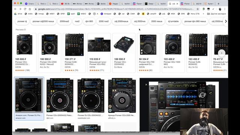This screenshot has width=240, height=135.
Task: Open the 110 839 ₽ Pioneer XDJ-RX2 listing
Action: tap(99, 52)
